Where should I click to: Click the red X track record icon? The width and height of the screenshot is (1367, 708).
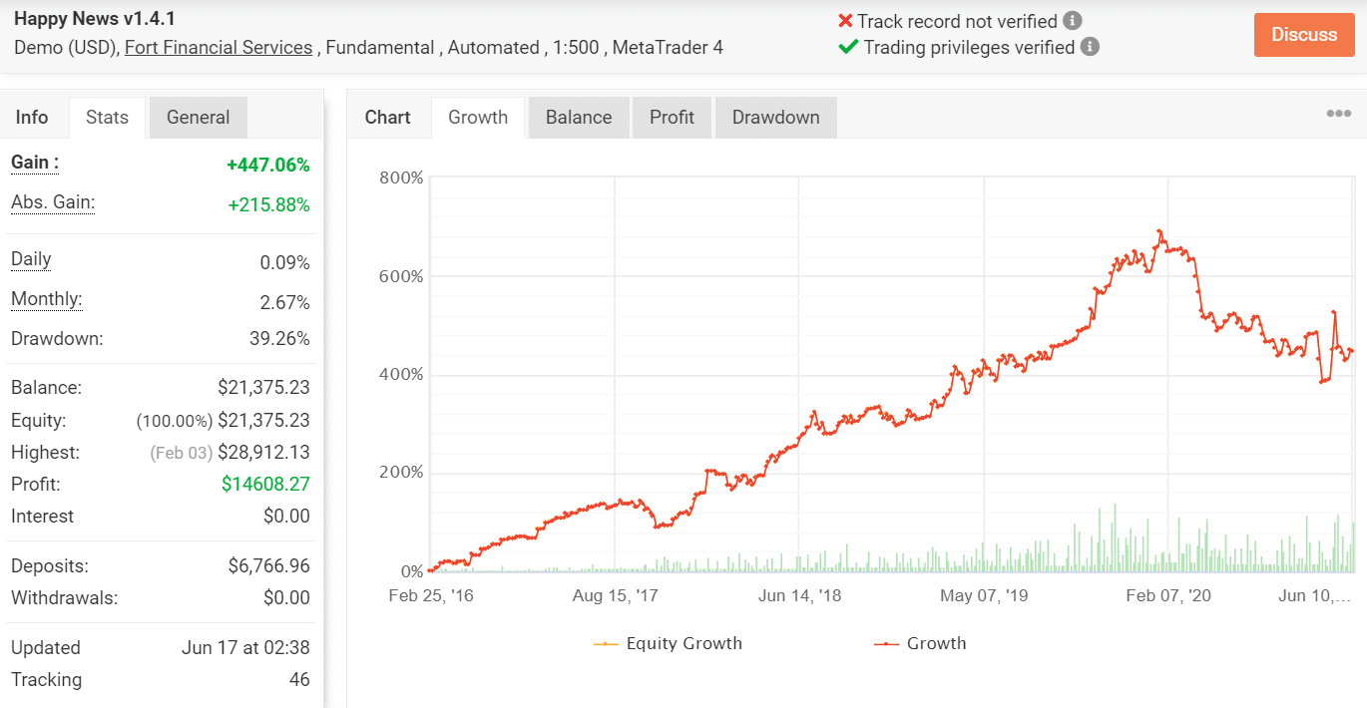[844, 20]
